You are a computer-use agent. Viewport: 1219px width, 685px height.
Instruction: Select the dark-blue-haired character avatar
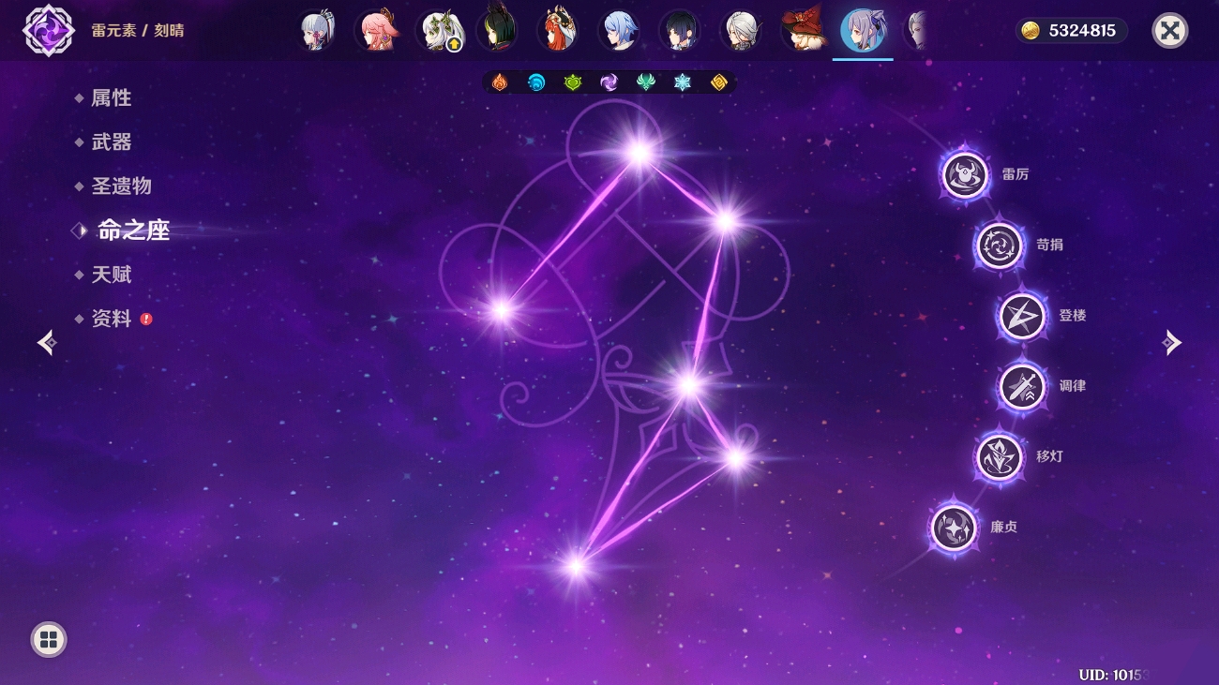point(679,31)
